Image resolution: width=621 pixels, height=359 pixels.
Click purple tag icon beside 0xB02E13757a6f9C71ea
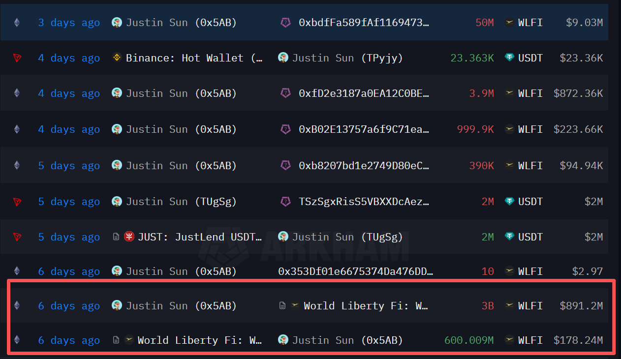285,129
